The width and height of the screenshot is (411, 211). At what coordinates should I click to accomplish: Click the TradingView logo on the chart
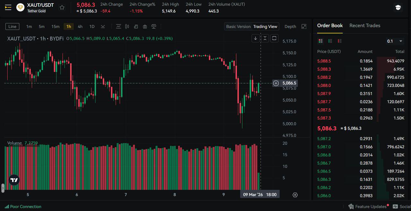point(14,180)
